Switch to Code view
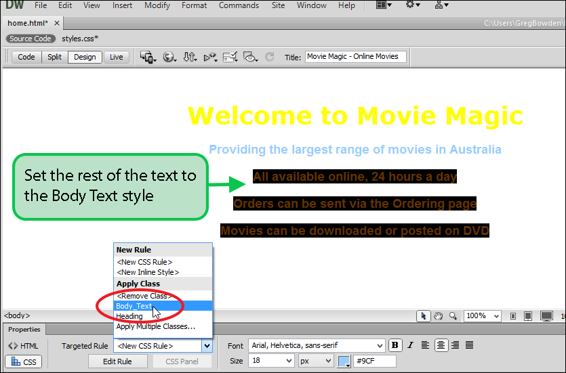The height and width of the screenshot is (373, 566). (26, 57)
